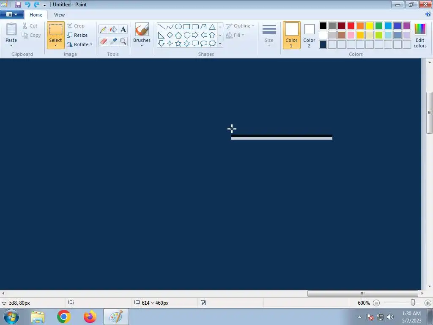433x325 pixels.
Task: Select the Text tool
Action: click(x=123, y=29)
